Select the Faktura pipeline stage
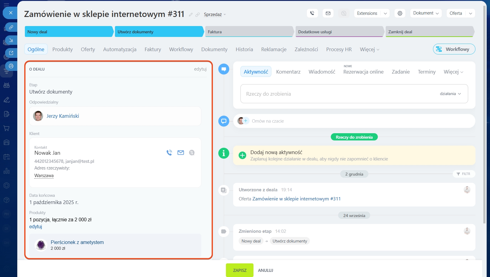Screen dimensions: 490x277 249,32
